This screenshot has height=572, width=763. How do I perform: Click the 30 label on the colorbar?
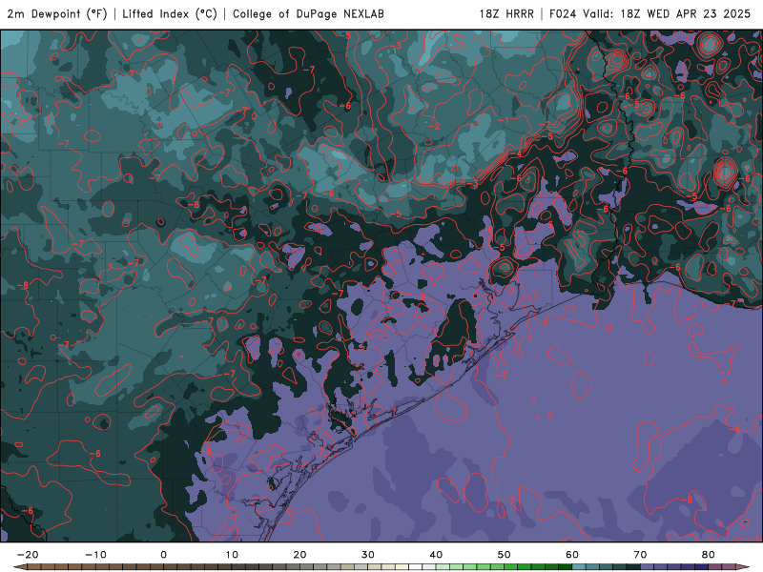368,555
